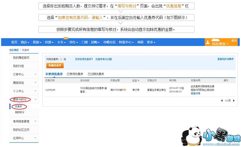This screenshot has width=241, height=147.
Task: Click the 退出 logout link
Action: pyautogui.click(x=234, y=41)
